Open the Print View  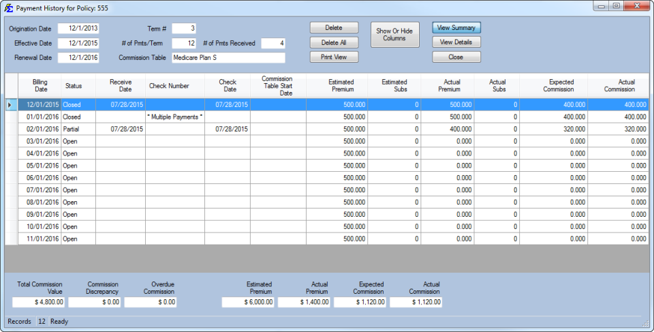[334, 57]
